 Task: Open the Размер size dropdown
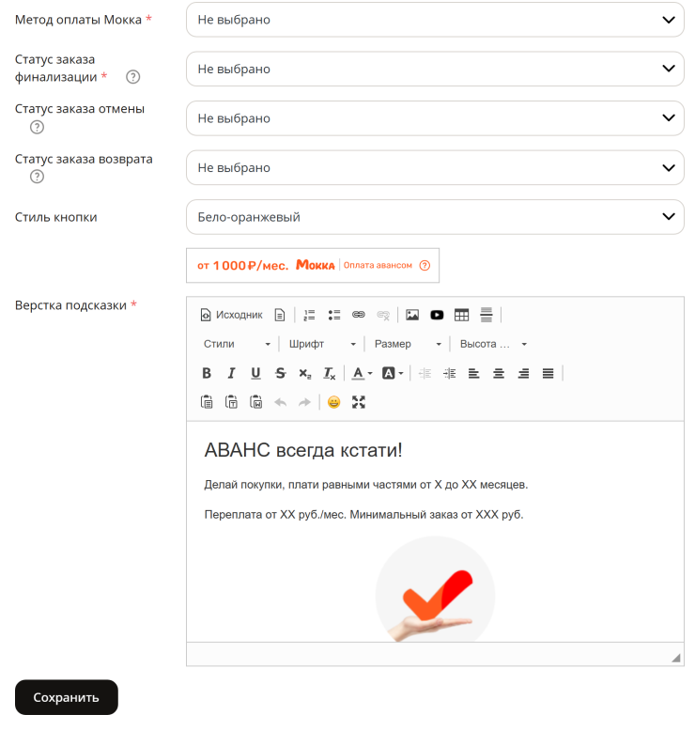click(x=408, y=344)
